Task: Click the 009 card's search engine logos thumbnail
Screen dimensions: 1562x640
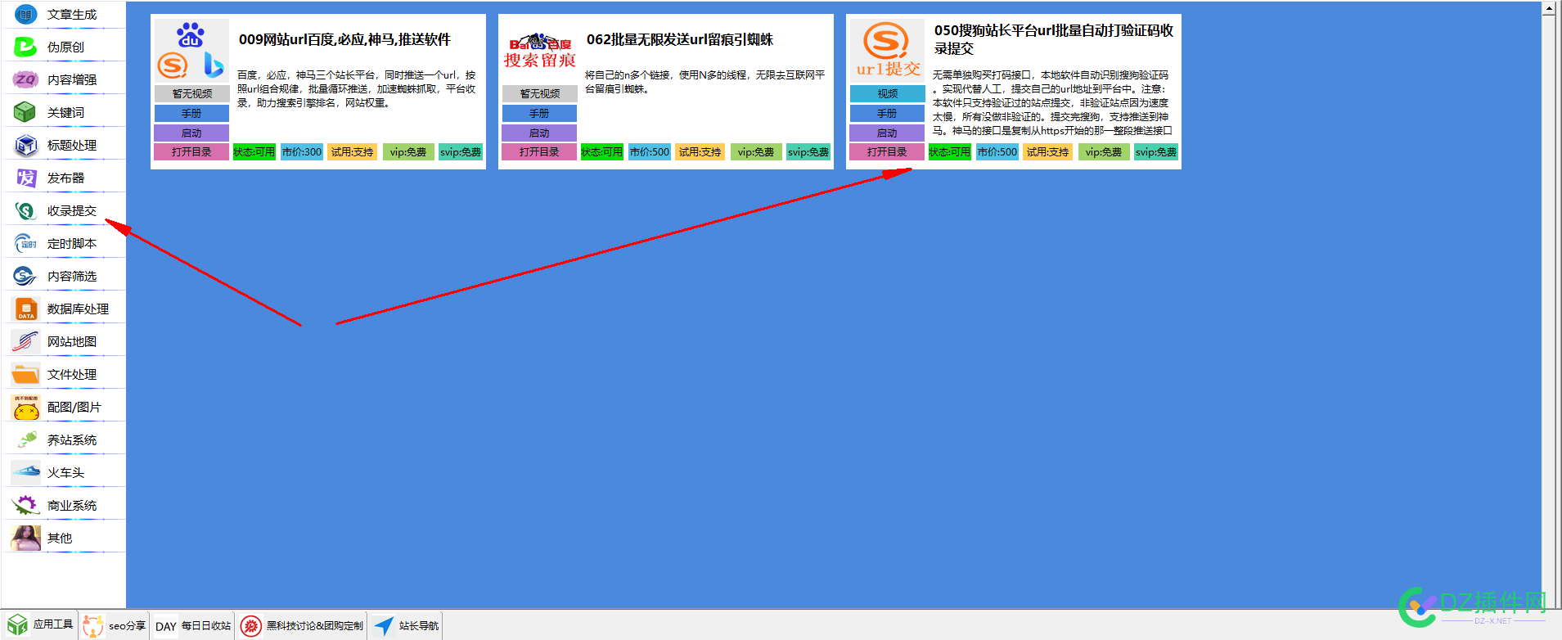Action: point(191,51)
